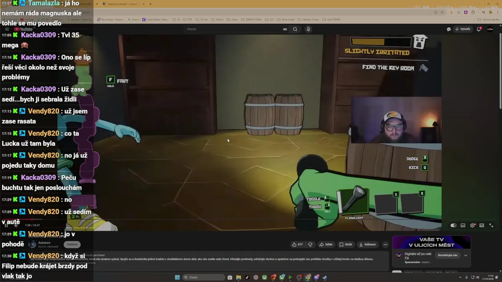Click the Stáhnout download button

point(367,244)
